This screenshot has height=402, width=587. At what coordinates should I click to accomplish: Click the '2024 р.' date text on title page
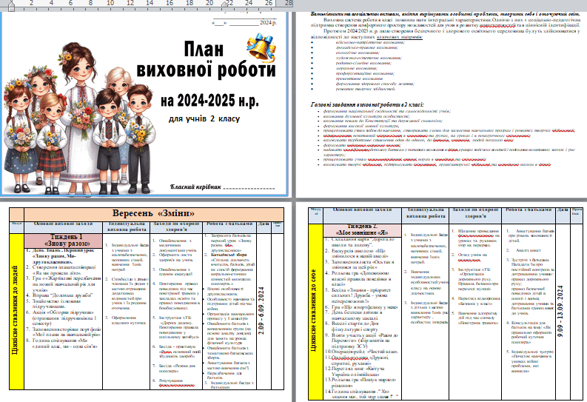(x=268, y=22)
